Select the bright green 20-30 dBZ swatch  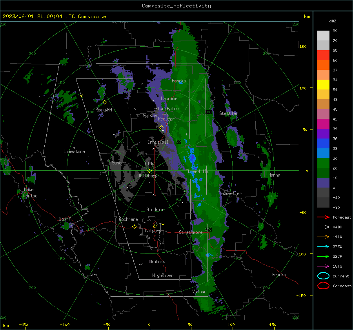(x=323, y=163)
